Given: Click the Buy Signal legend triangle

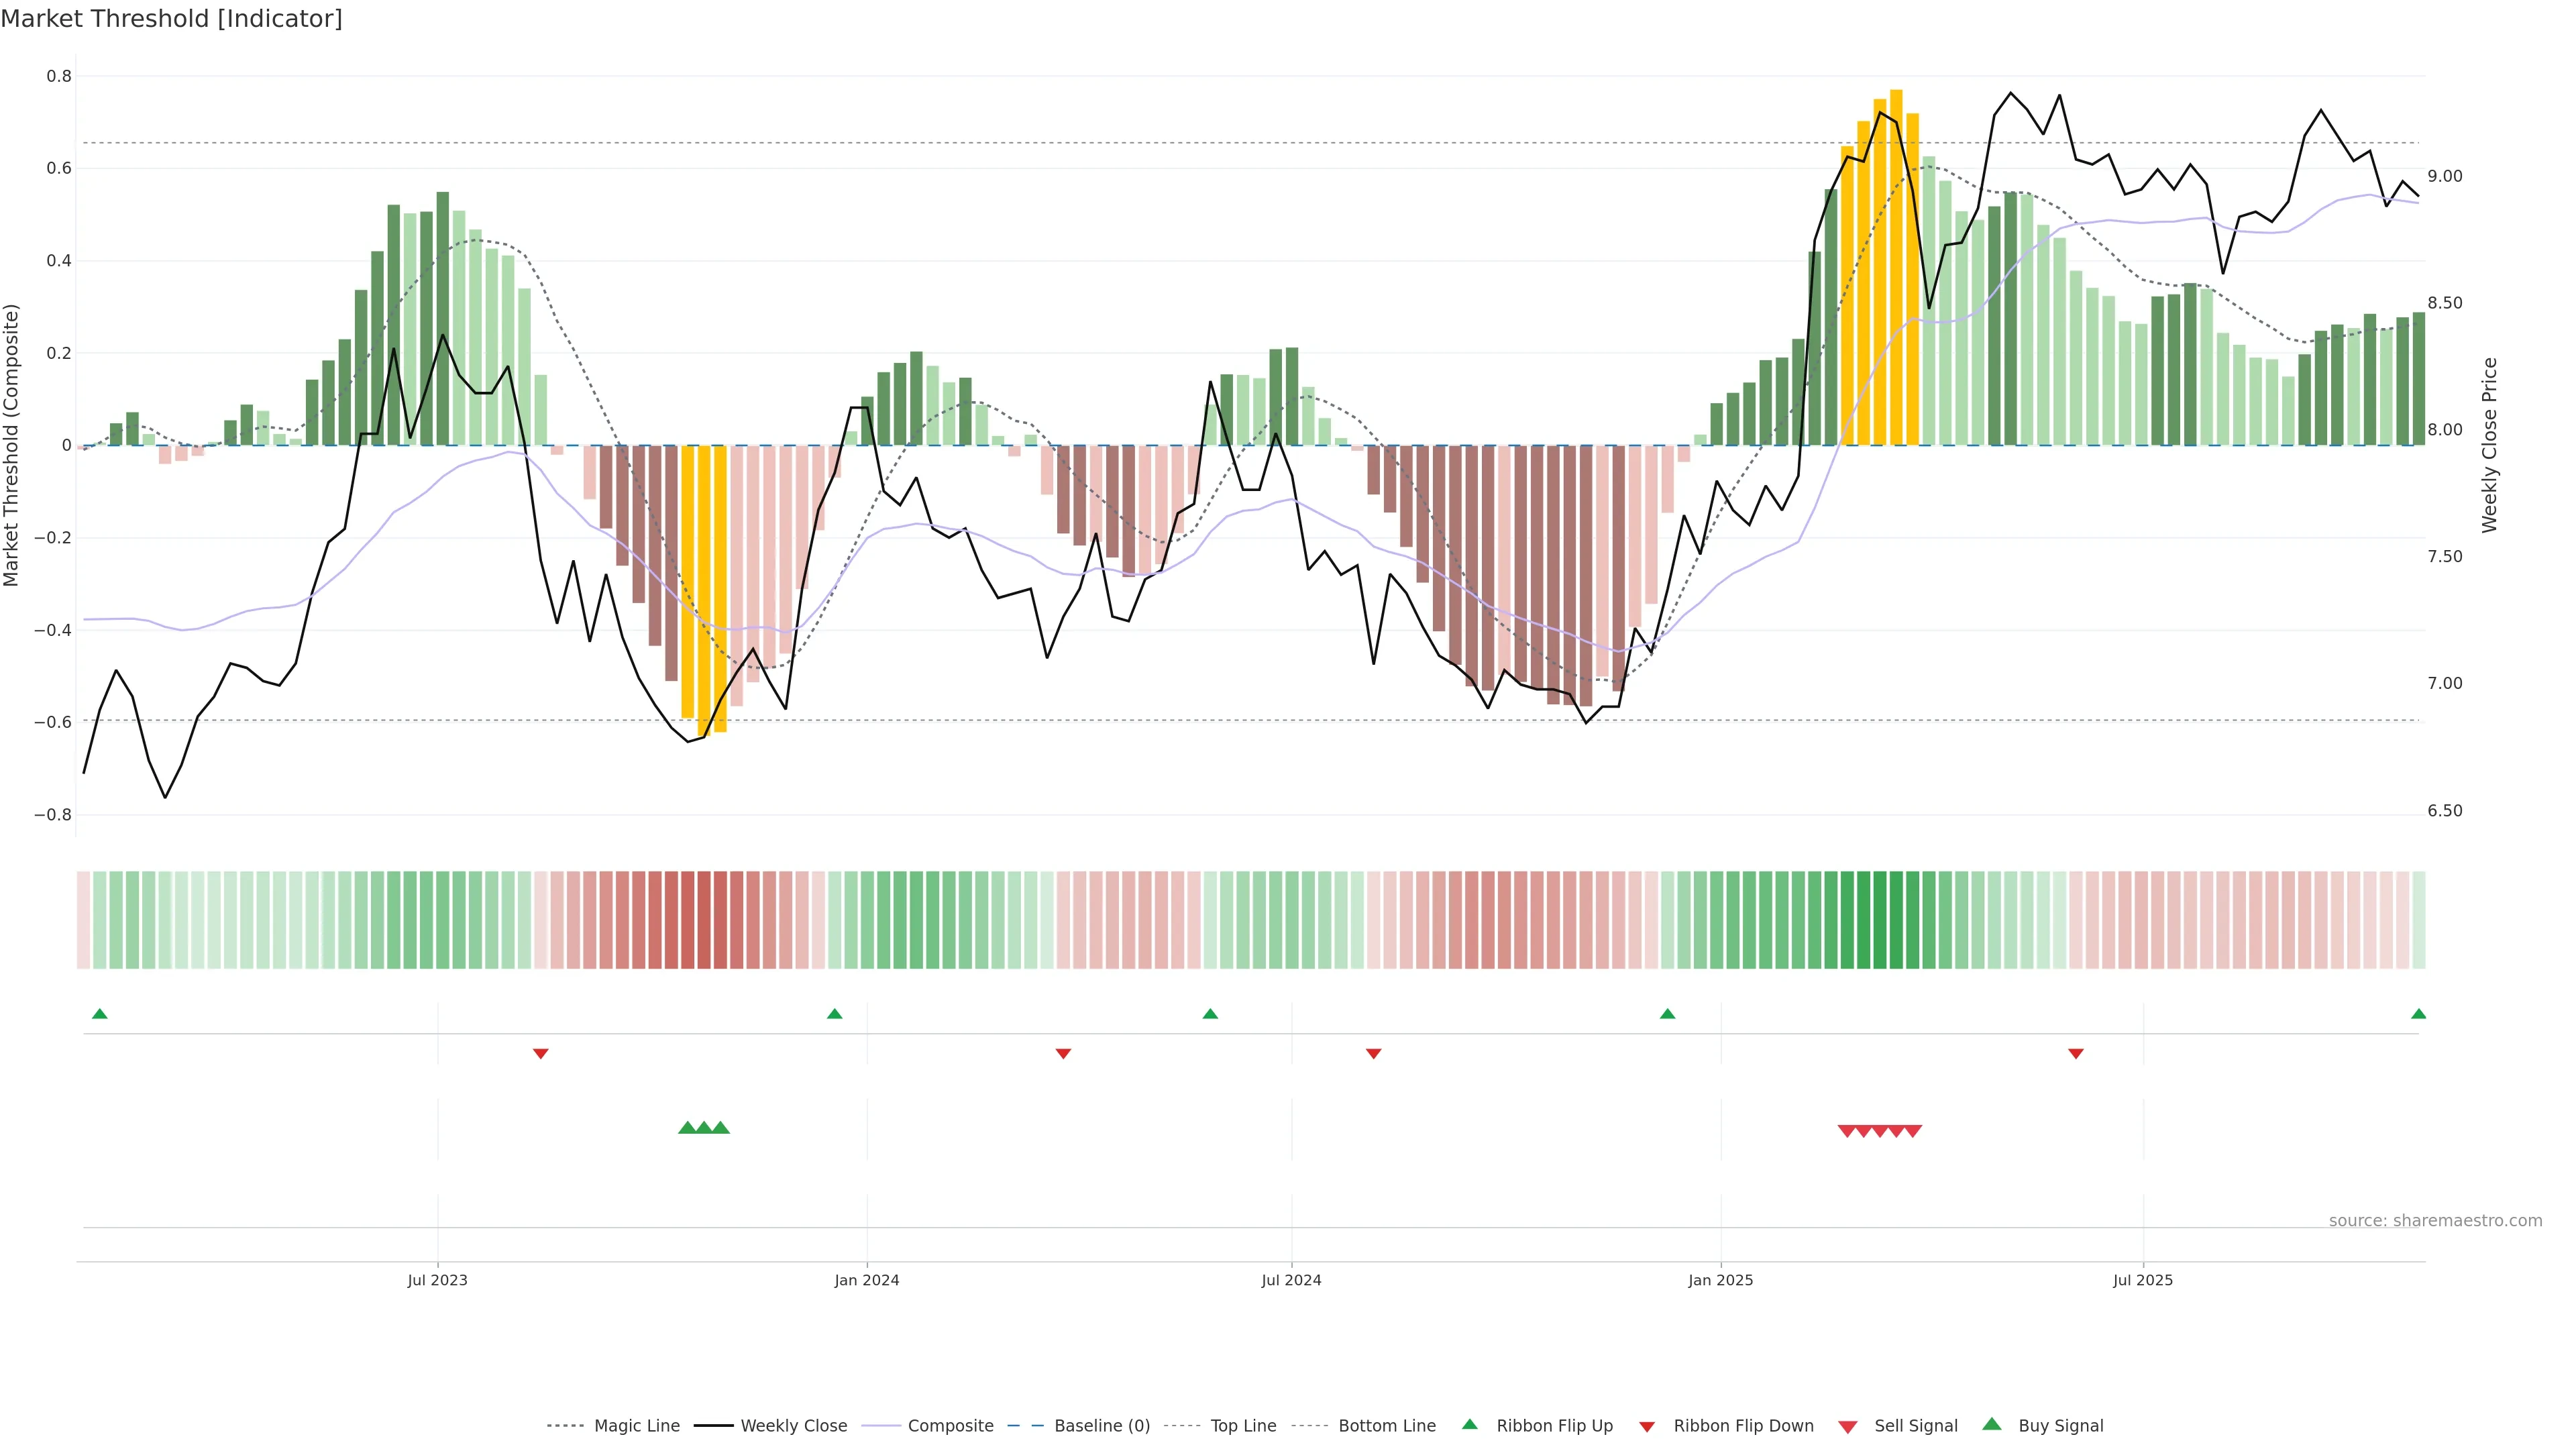Looking at the screenshot, I should click(x=1992, y=1424).
